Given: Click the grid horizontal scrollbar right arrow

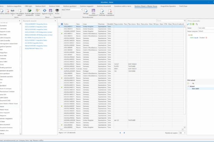Looking at the screenshot, I should point(183,129).
